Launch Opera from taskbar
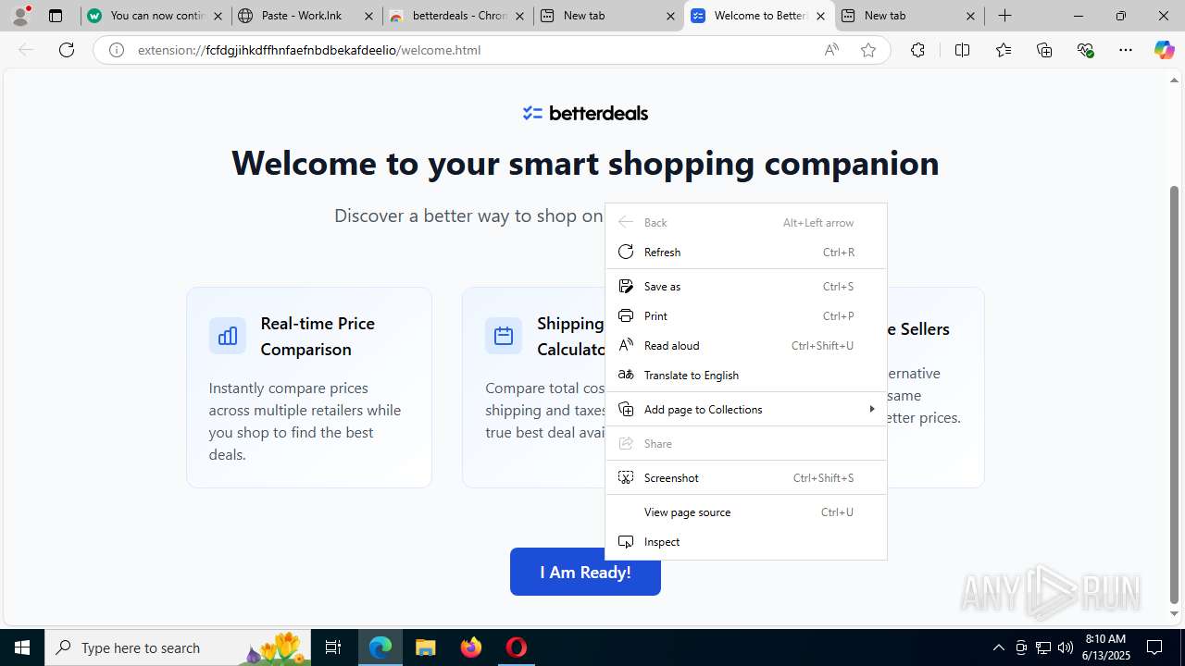The image size is (1185, 666). (x=517, y=647)
